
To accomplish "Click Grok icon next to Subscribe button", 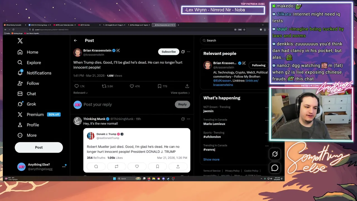I will tap(183, 52).
